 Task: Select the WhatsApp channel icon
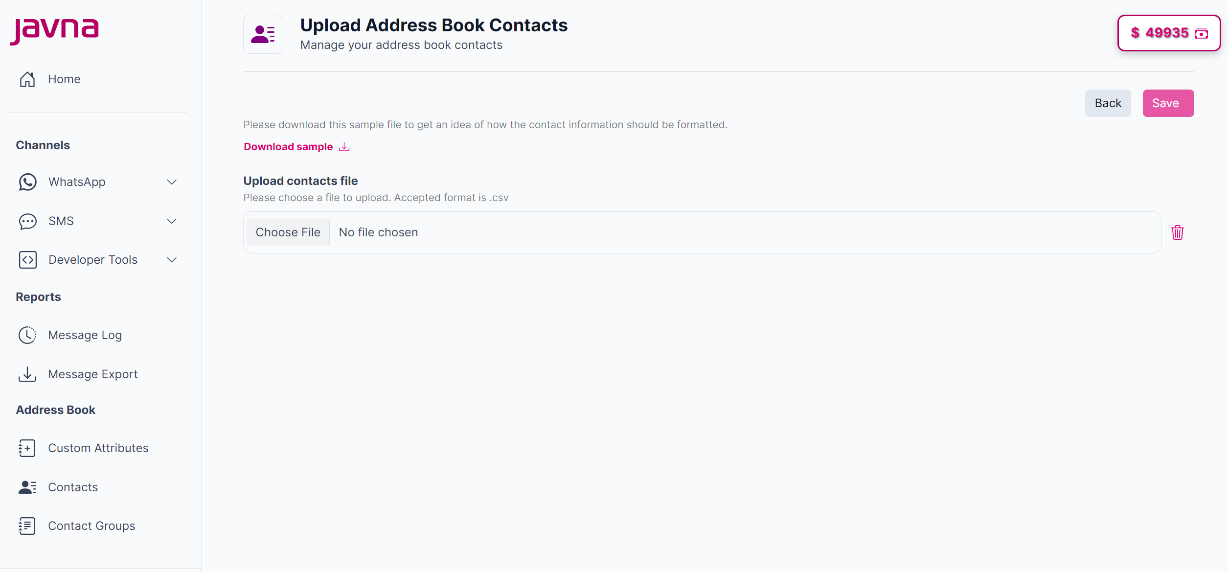click(27, 182)
